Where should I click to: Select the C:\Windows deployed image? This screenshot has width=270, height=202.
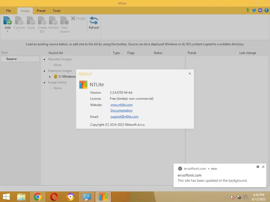point(67,77)
